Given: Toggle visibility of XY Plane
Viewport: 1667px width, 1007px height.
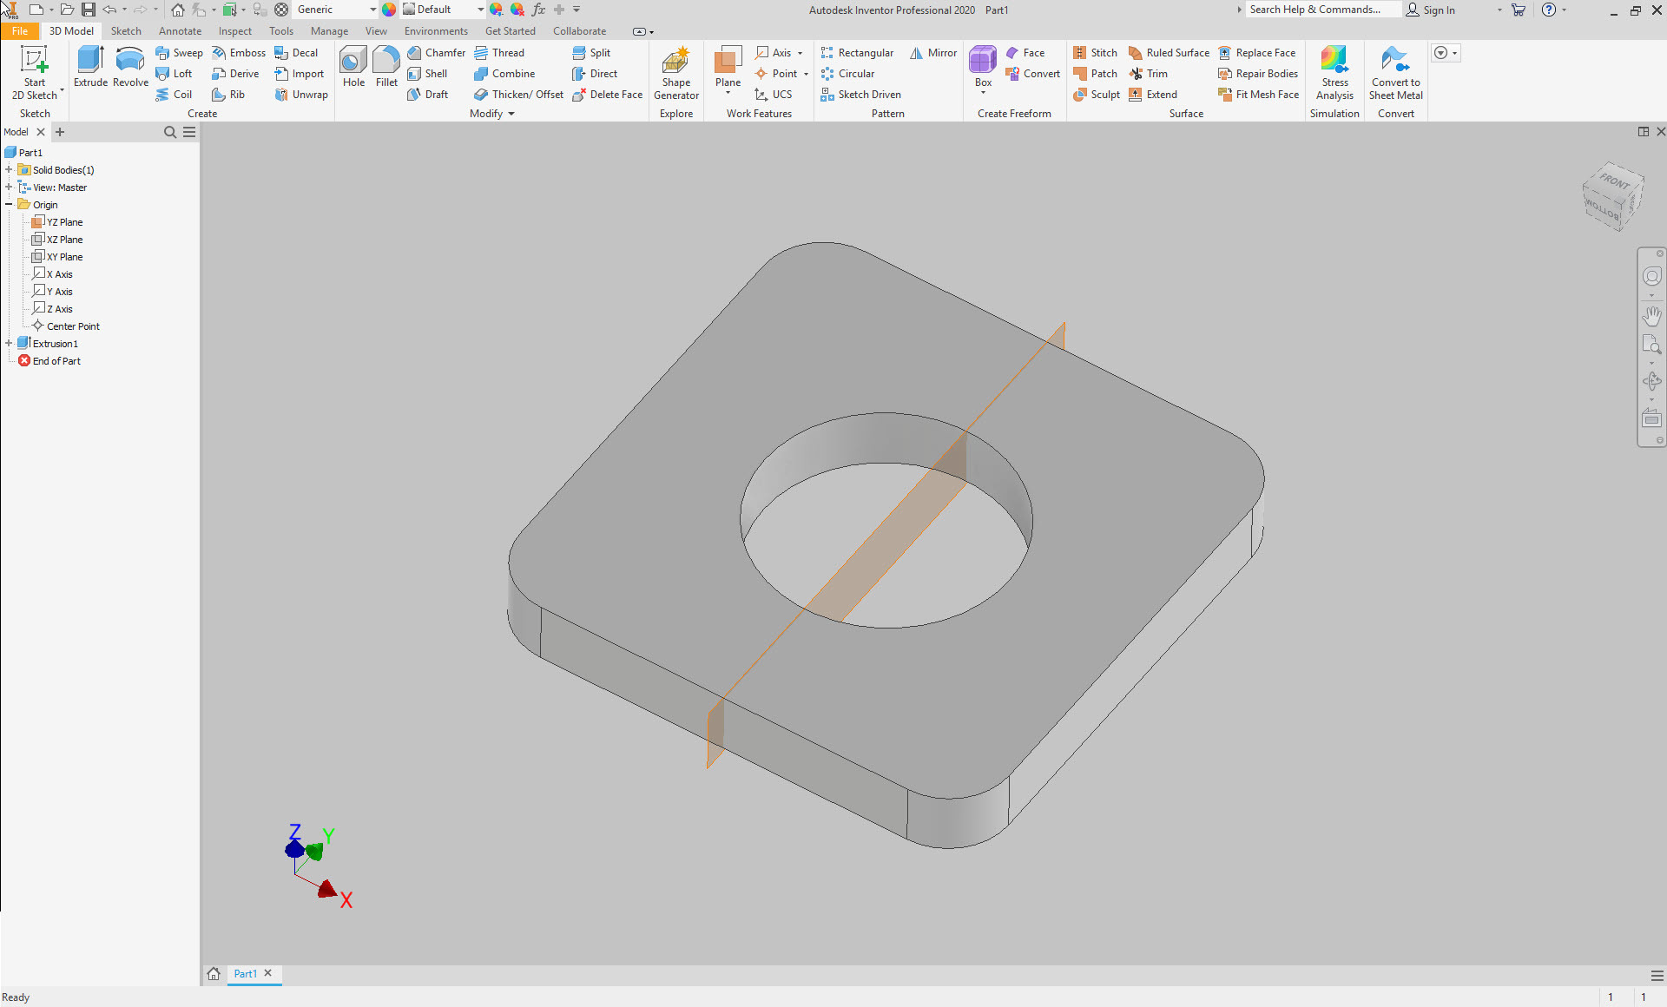Looking at the screenshot, I should (x=64, y=256).
